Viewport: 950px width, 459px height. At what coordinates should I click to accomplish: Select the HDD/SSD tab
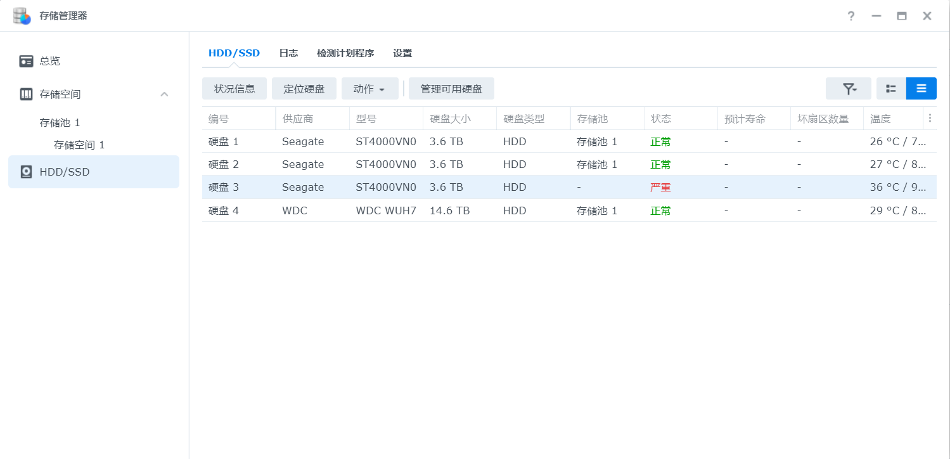coord(234,53)
